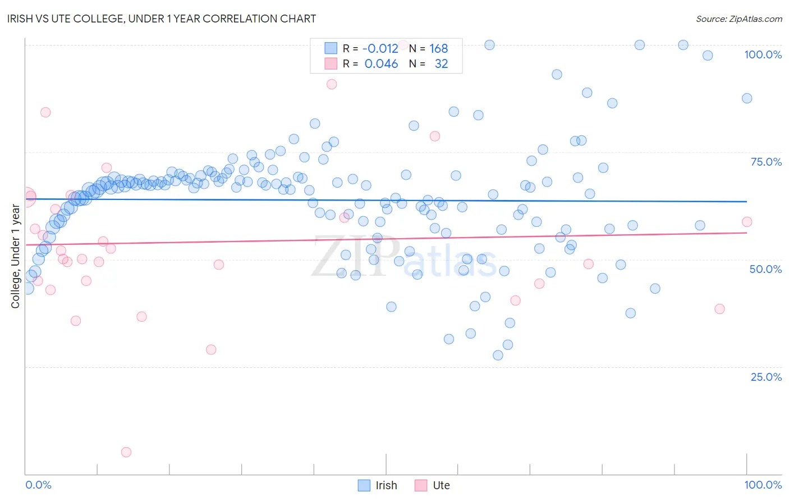Image resolution: width=789 pixels, height=501 pixels.
Task: Click the lowest pink Ute data point
Action: 126,452
